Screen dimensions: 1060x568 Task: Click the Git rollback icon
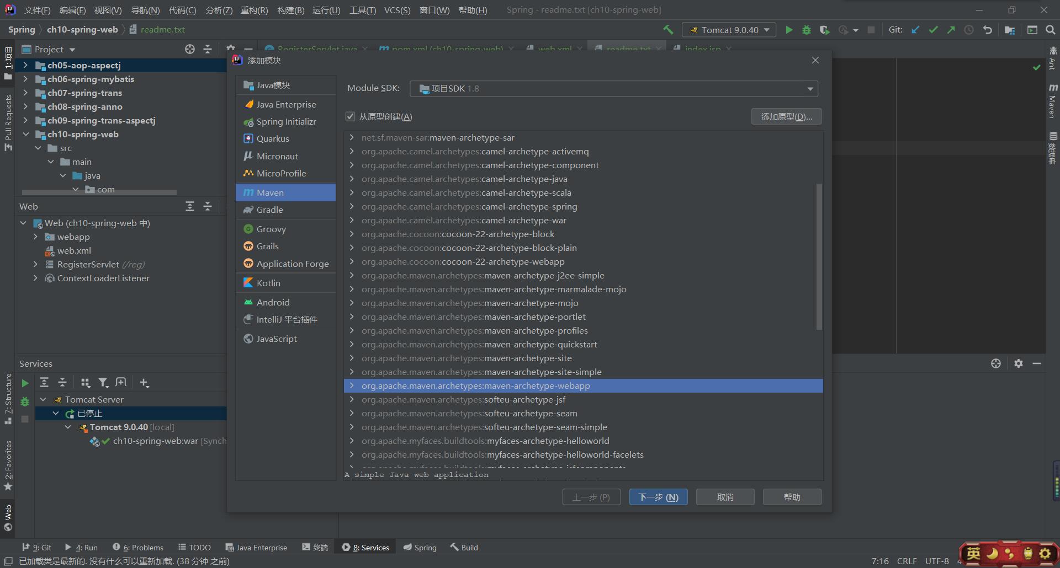[987, 30]
